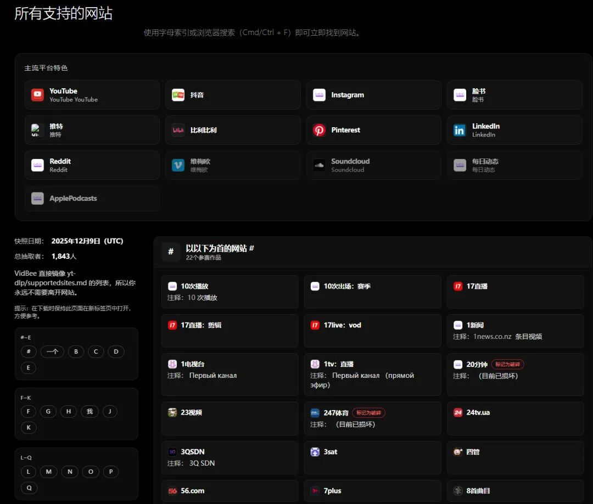Click the 所有支持的网站 page title

(x=63, y=13)
